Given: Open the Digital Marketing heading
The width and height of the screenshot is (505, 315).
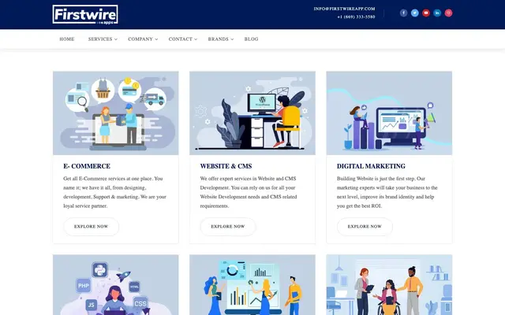Looking at the screenshot, I should 371,166.
